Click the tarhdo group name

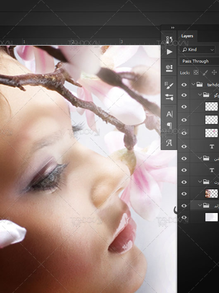[213, 85]
